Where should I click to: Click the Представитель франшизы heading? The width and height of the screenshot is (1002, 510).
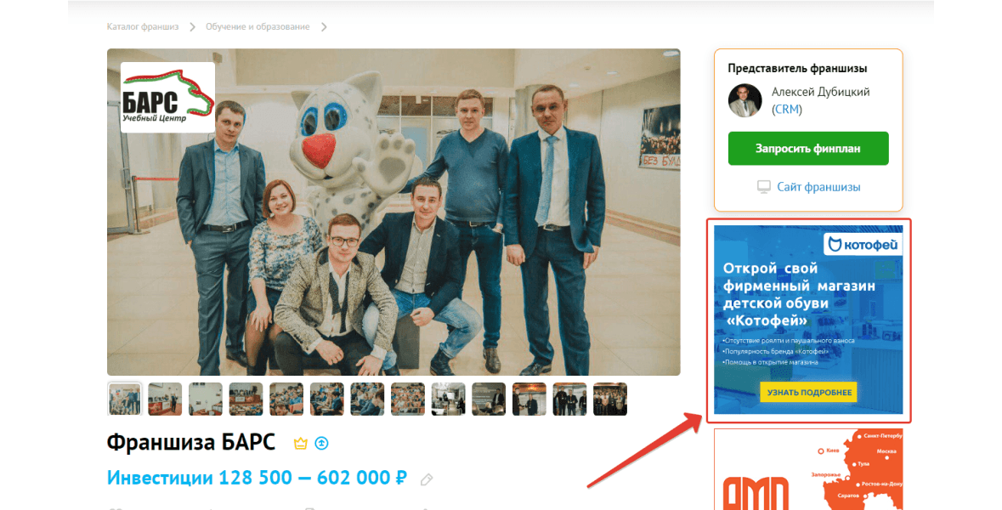[797, 68]
